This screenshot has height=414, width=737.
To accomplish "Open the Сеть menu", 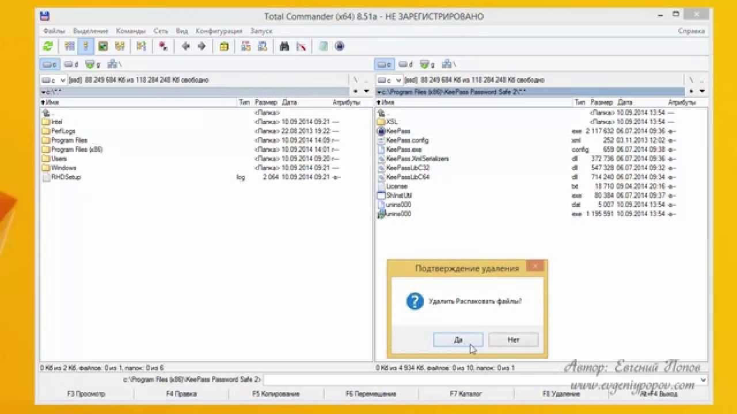I will tap(161, 31).
